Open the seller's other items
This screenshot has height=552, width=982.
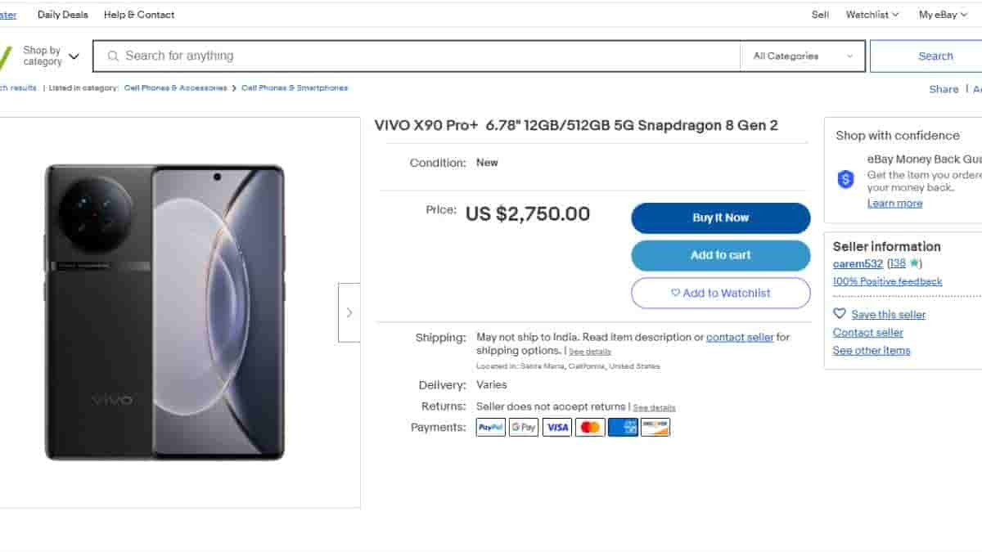click(871, 350)
